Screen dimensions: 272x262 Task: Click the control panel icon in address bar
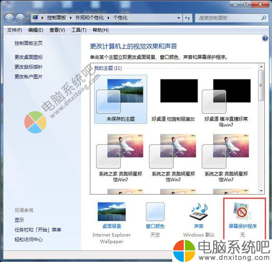(35, 18)
